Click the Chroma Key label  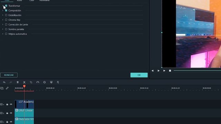[x=15, y=20]
